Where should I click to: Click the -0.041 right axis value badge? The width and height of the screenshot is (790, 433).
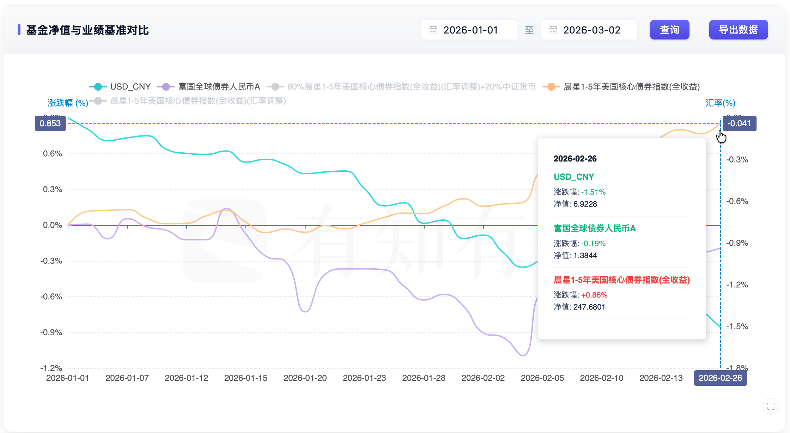[739, 123]
